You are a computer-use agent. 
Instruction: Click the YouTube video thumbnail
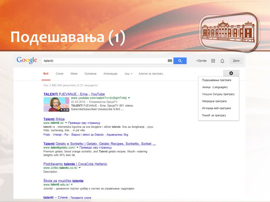[56, 104]
